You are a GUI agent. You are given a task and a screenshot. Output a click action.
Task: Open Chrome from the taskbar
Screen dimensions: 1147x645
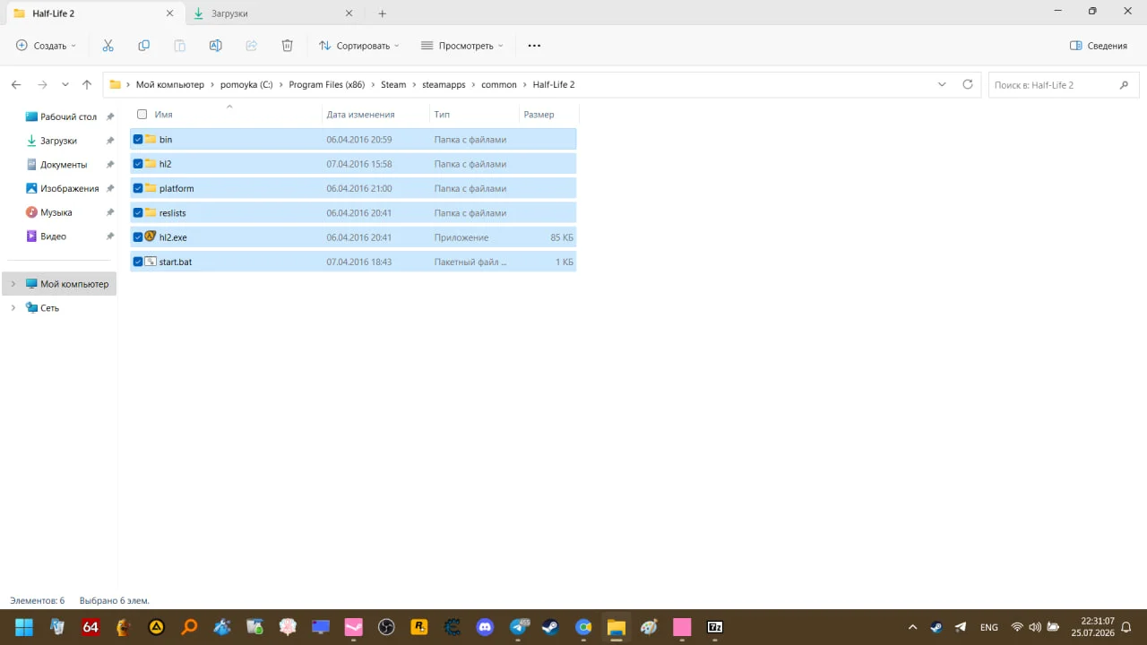[583, 627]
